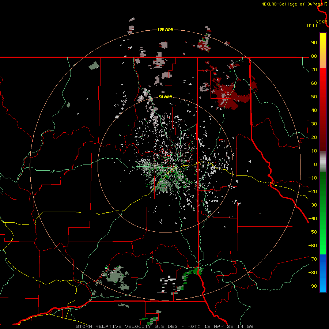Image resolution: width=329 pixels, height=329 pixels.
Task: Pick the bright red color bar segment beside 60
Action: [x=323, y=83]
